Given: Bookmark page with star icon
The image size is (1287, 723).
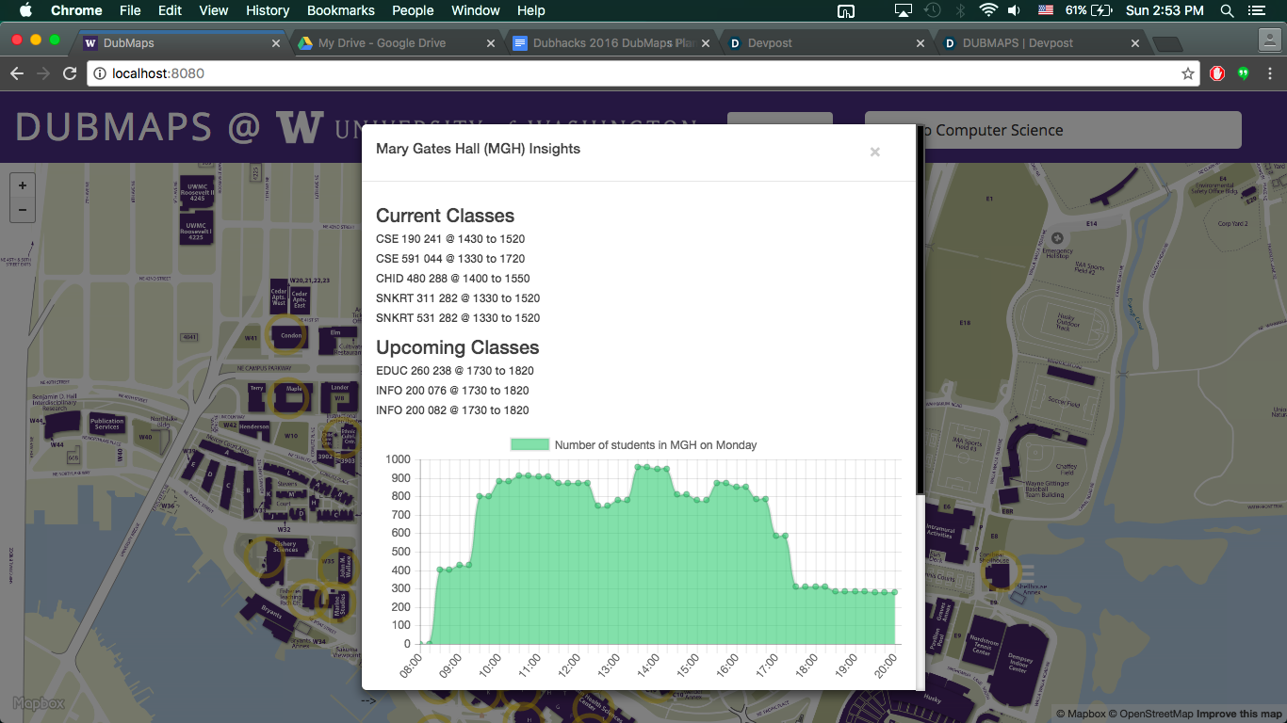Looking at the screenshot, I should point(1187,73).
